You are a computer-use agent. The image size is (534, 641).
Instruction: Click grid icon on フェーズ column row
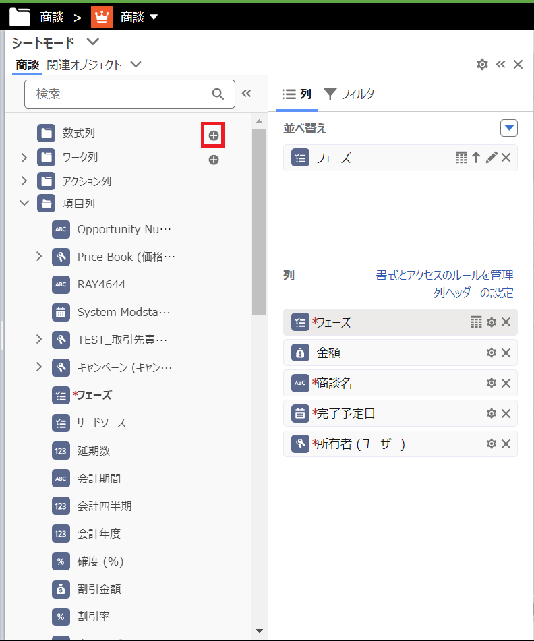tap(476, 322)
